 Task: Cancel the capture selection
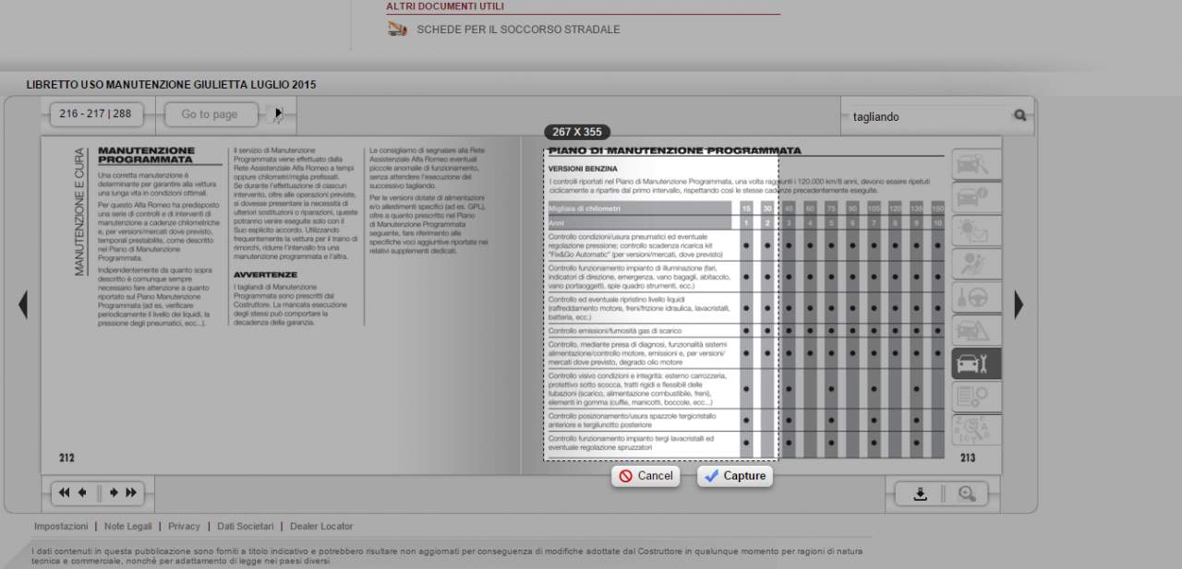pos(645,476)
